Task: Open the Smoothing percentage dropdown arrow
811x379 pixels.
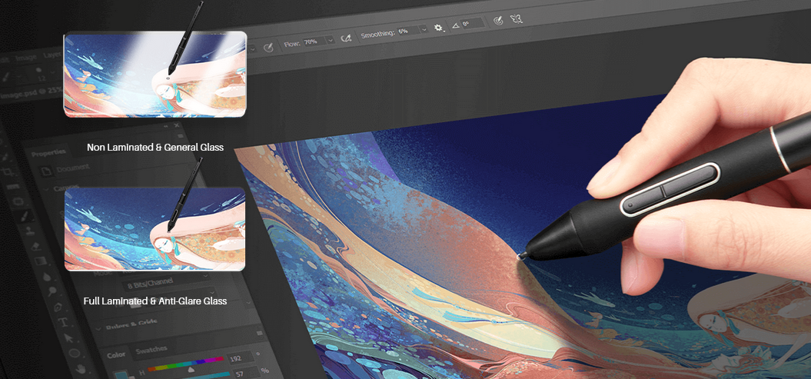Action: coord(424,29)
